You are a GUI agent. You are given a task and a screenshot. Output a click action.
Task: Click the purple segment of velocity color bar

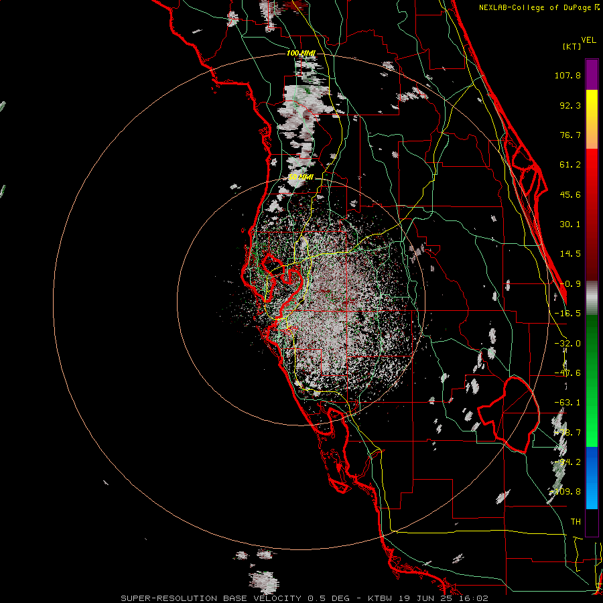point(592,74)
